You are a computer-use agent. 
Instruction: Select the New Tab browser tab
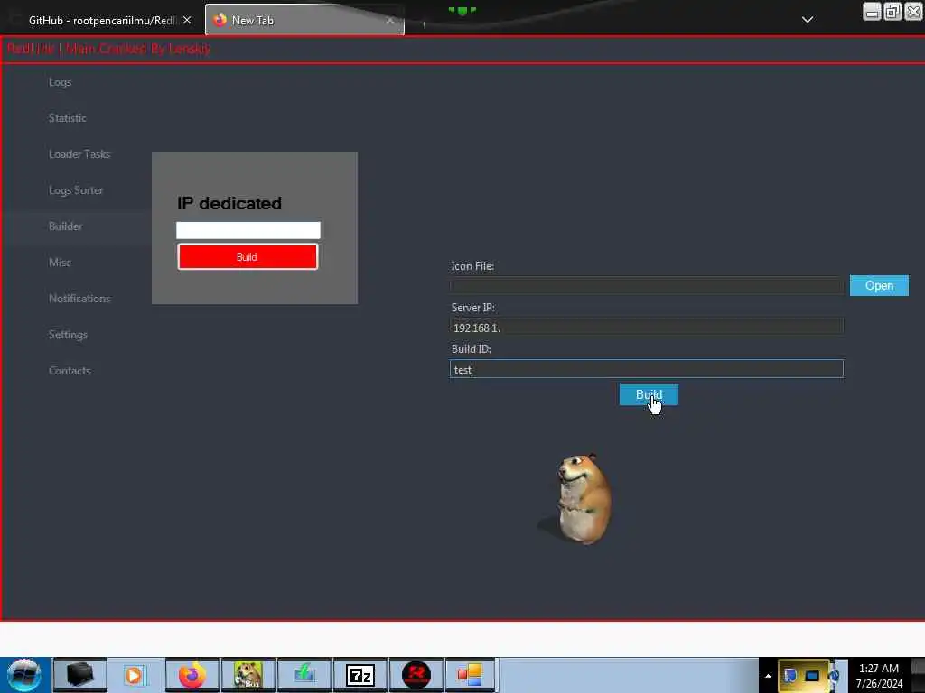pos(304,20)
